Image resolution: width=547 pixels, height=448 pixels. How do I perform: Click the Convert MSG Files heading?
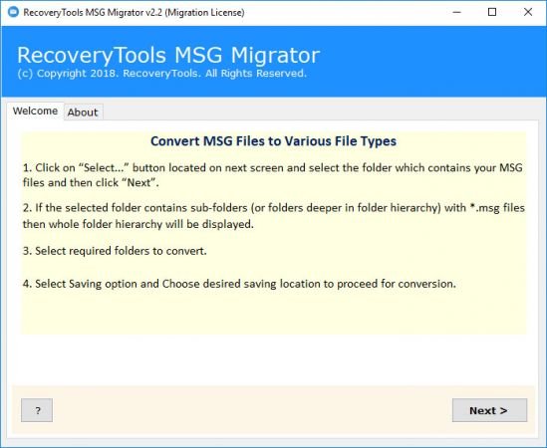273,140
